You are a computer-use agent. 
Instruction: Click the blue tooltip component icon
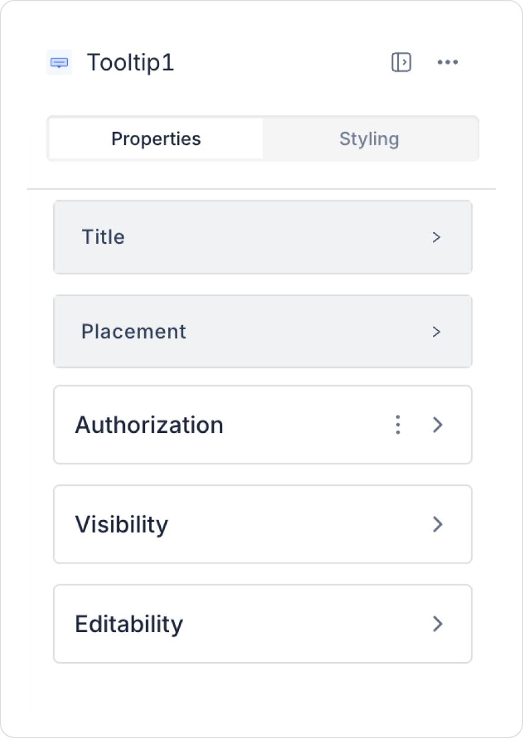pyautogui.click(x=59, y=62)
